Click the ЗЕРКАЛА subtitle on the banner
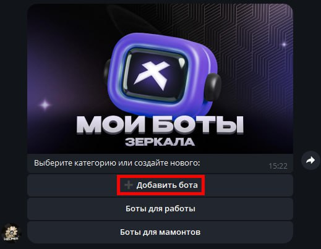 tap(160, 141)
